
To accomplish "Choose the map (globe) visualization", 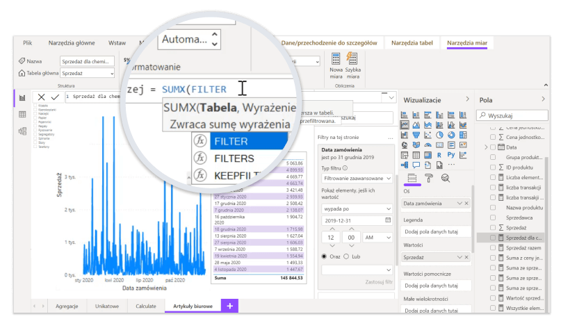I will 405,145.
